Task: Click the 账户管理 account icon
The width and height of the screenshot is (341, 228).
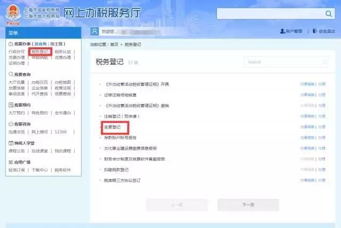Action: pyautogui.click(x=282, y=31)
